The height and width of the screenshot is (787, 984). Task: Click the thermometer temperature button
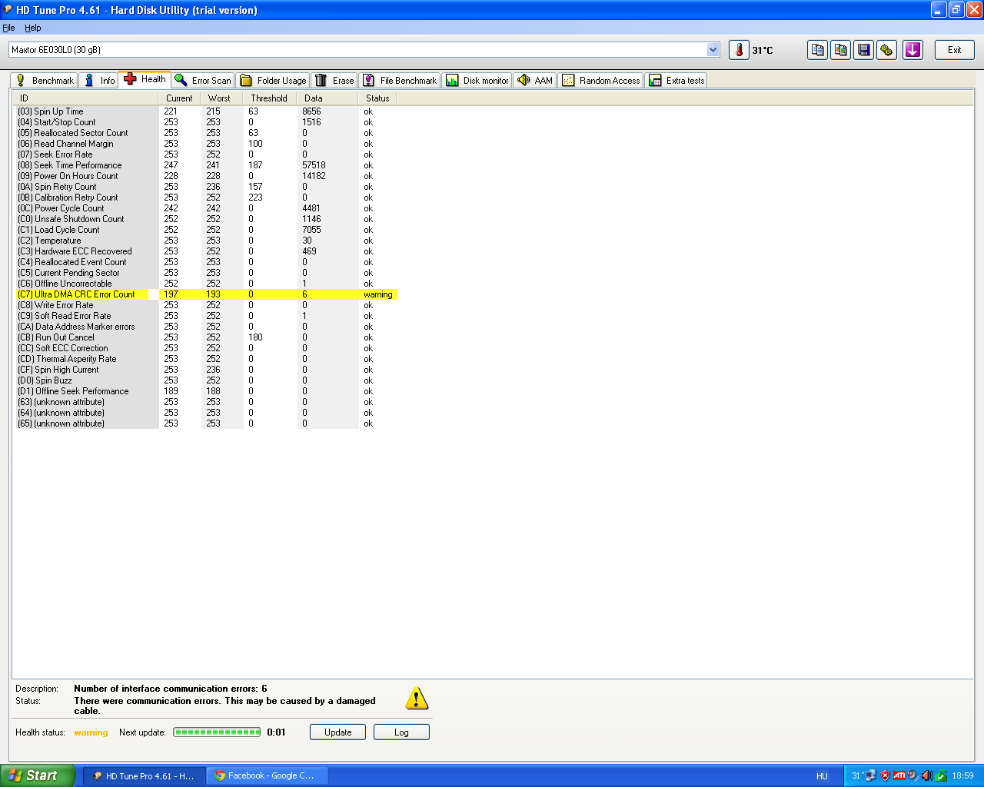(x=739, y=50)
